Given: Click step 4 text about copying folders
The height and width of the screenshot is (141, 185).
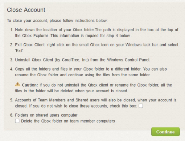Looking at the screenshot, I should click(x=91, y=72).
